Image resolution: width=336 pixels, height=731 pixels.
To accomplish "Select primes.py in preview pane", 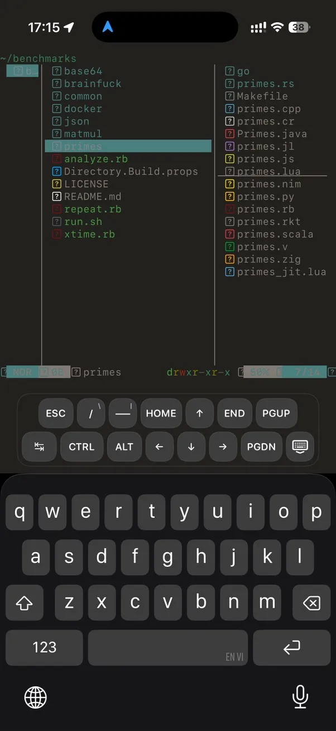I will click(265, 197).
